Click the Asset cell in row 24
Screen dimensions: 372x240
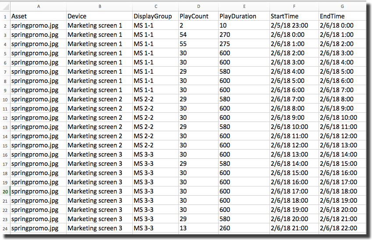(x=39, y=228)
